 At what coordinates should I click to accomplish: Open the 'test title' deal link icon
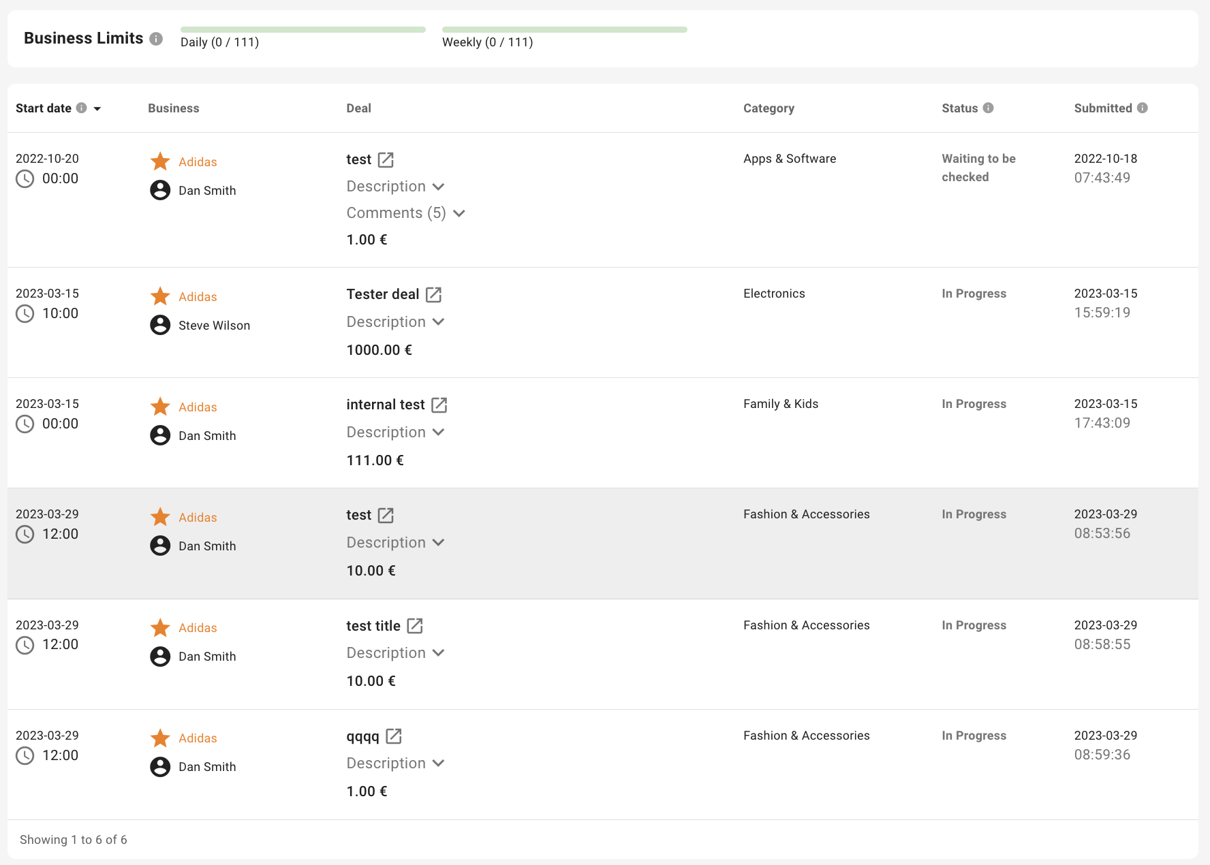pos(415,626)
